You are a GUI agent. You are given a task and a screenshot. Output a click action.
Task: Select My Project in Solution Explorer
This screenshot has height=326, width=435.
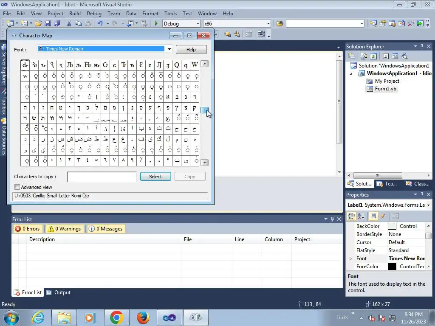click(x=383, y=81)
